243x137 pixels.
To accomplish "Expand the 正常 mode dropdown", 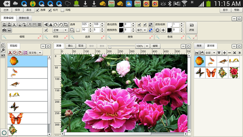I will (66, 30).
